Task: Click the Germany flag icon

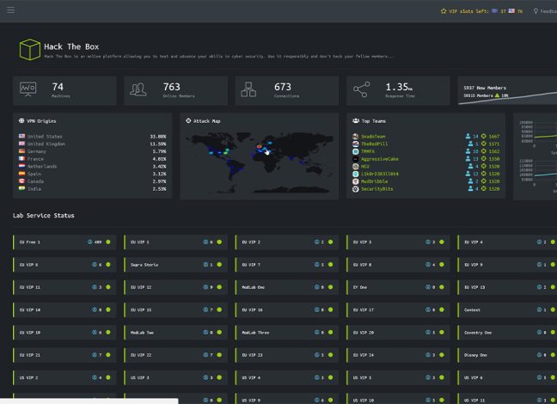Action: click(x=22, y=151)
